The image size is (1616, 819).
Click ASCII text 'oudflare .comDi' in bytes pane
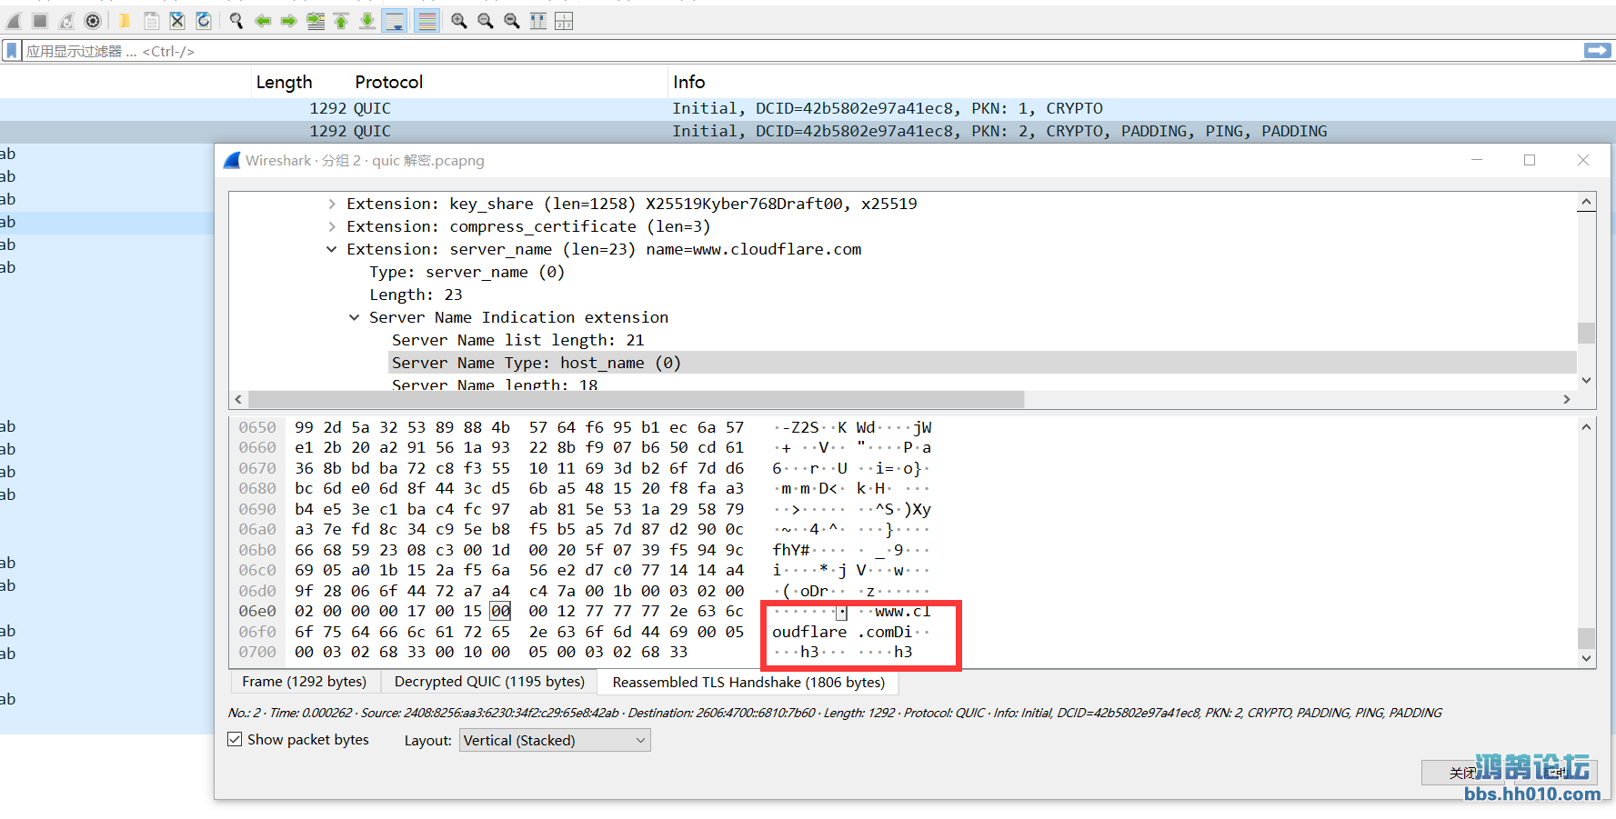(842, 632)
